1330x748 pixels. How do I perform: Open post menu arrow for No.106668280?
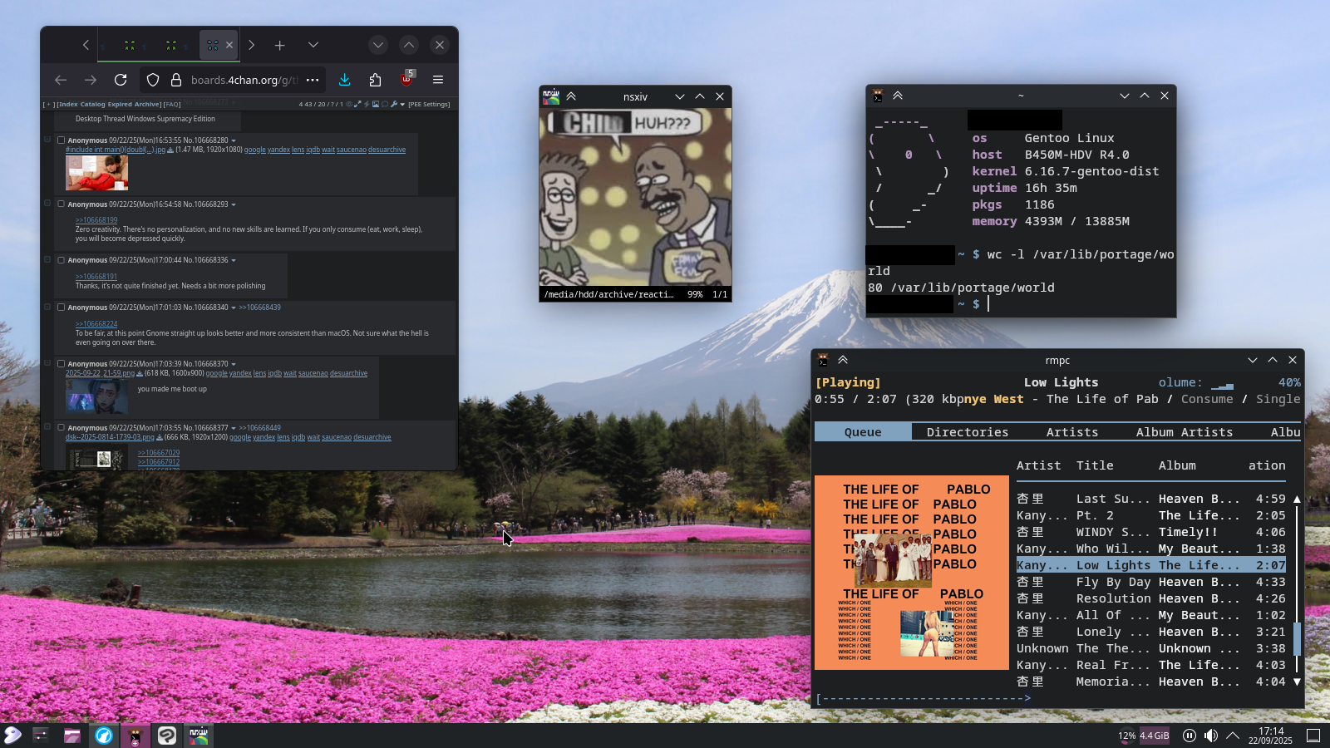coord(234,140)
